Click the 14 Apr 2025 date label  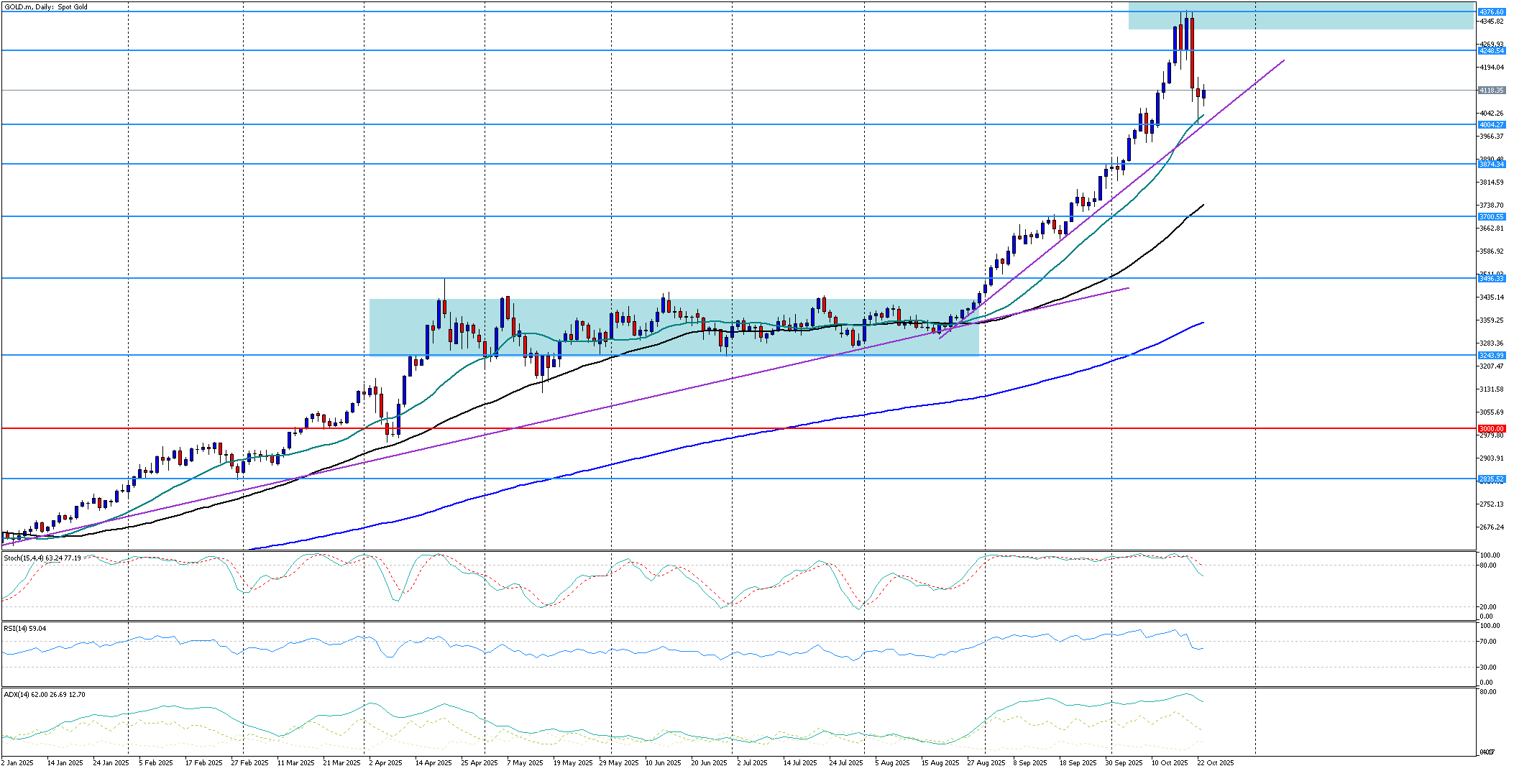click(433, 762)
